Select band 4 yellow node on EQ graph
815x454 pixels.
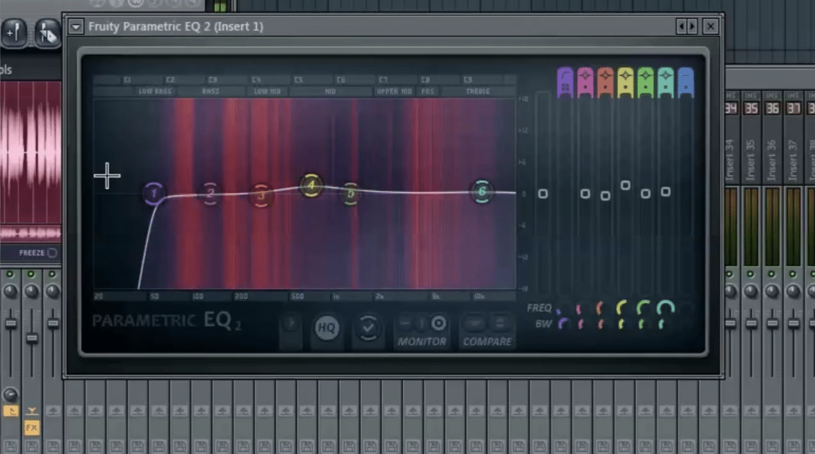pos(311,186)
